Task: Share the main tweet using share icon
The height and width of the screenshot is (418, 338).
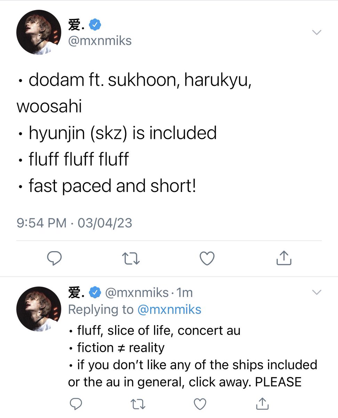Action: [x=283, y=258]
